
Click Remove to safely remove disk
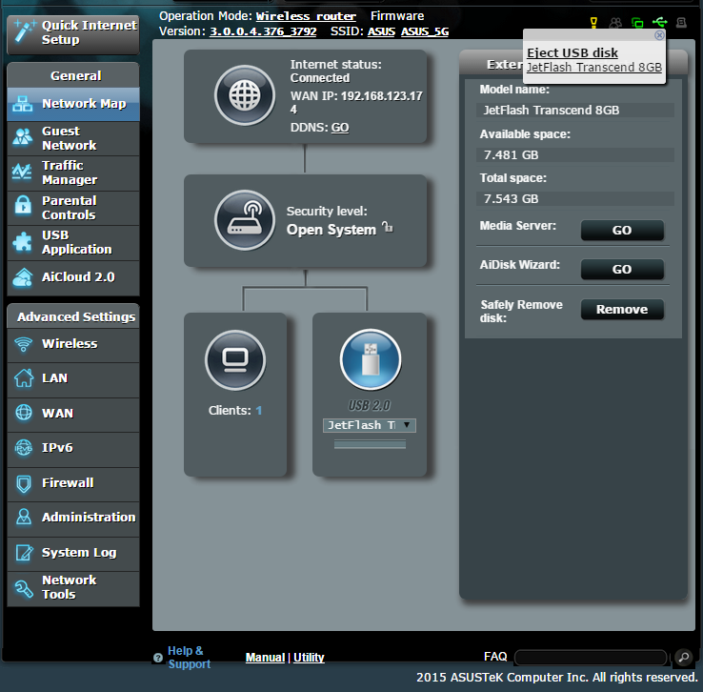pos(622,309)
